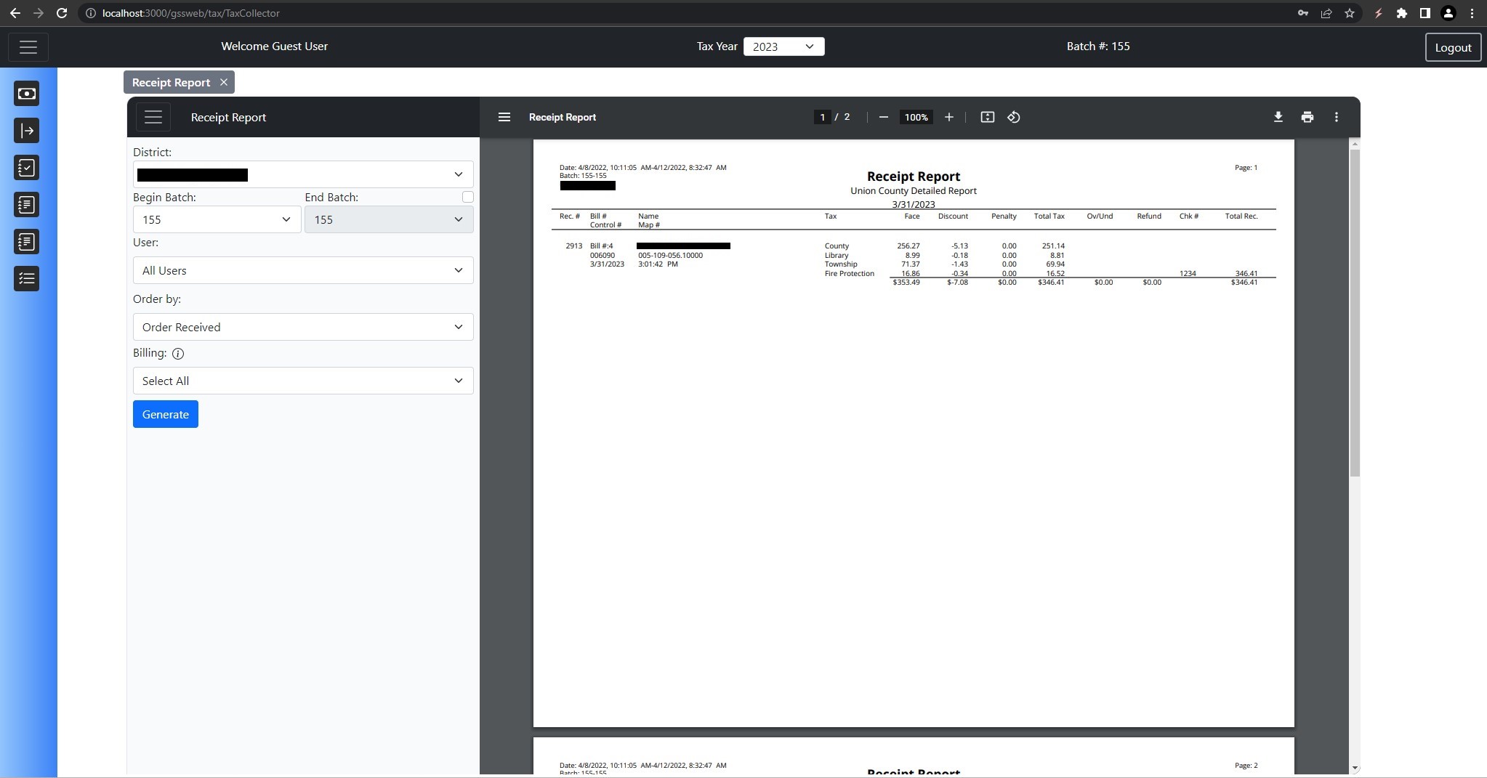Viewport: 1487px width, 778px height.
Task: Open the checklist icon in sidebar
Action: [x=27, y=168]
